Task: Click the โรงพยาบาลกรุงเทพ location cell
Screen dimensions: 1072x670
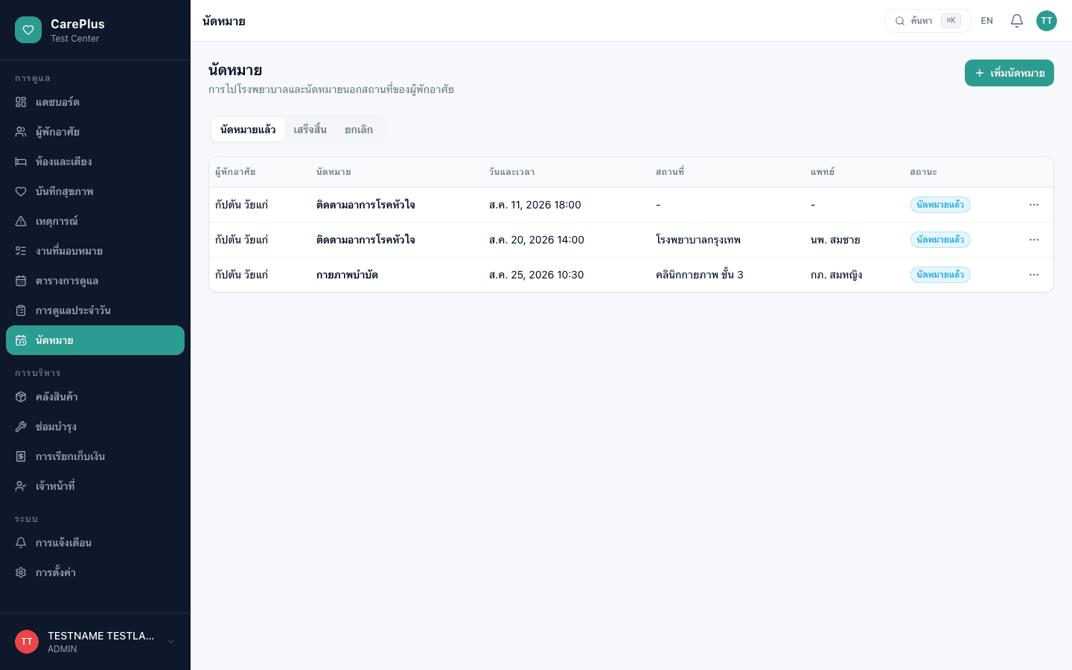Action: 698,240
